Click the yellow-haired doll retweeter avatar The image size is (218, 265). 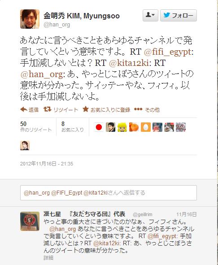122,127
